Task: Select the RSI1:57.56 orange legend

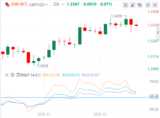Action: (x=51, y=75)
